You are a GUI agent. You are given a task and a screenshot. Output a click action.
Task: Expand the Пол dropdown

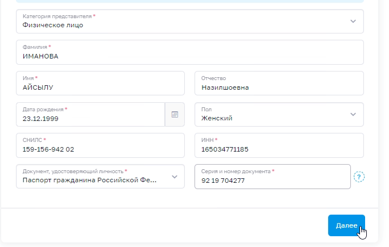pos(279,115)
